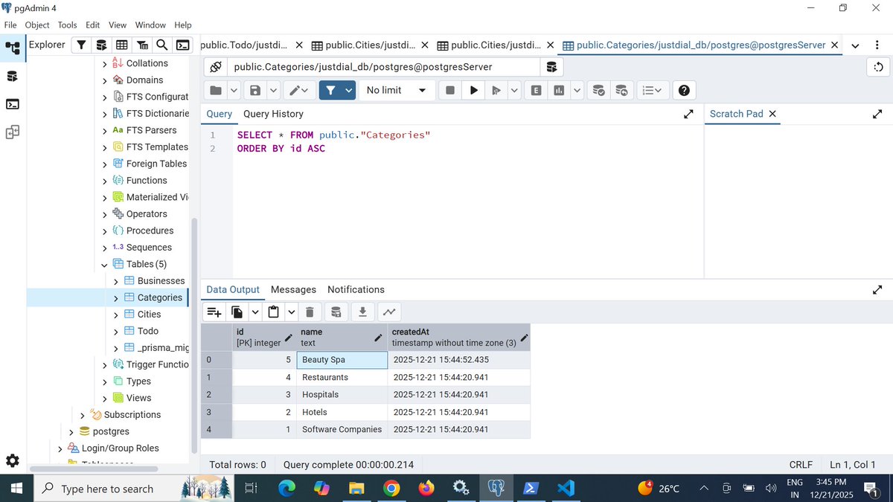Open Query Tool workspace icon in left sidebar
The width and height of the screenshot is (893, 502).
point(13,76)
